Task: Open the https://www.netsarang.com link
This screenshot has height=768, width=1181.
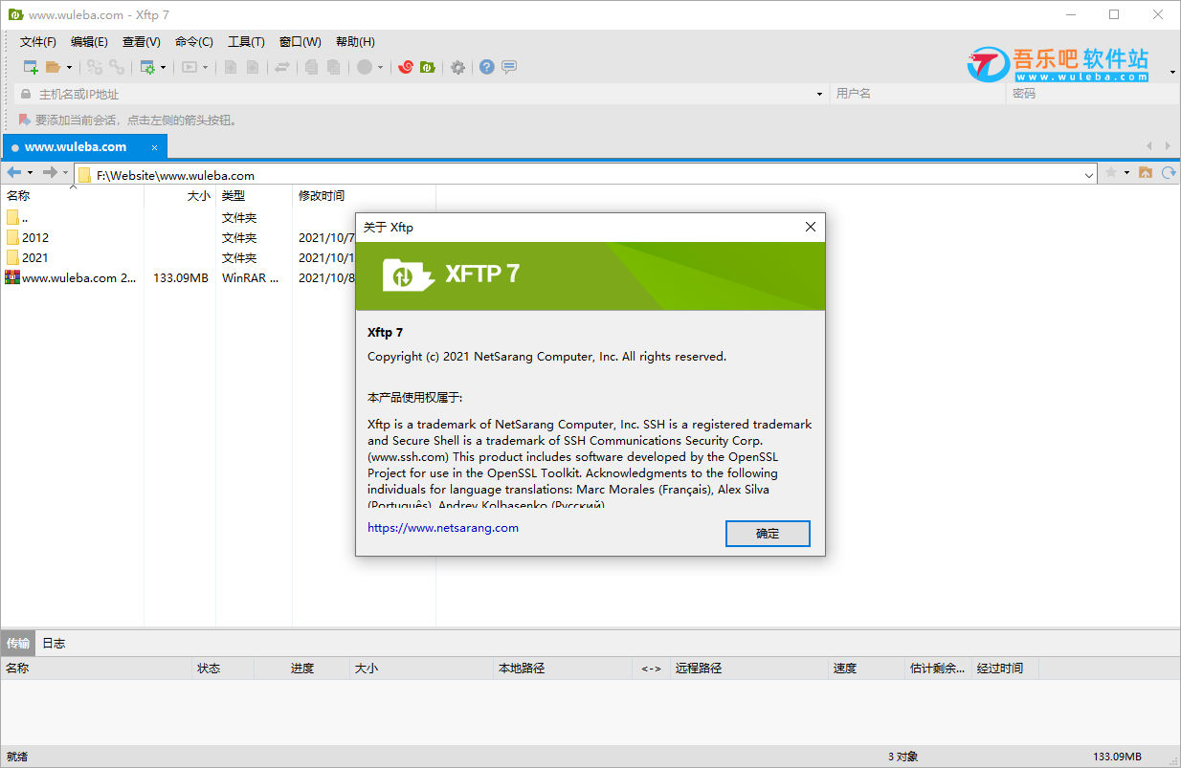Action: coord(443,528)
